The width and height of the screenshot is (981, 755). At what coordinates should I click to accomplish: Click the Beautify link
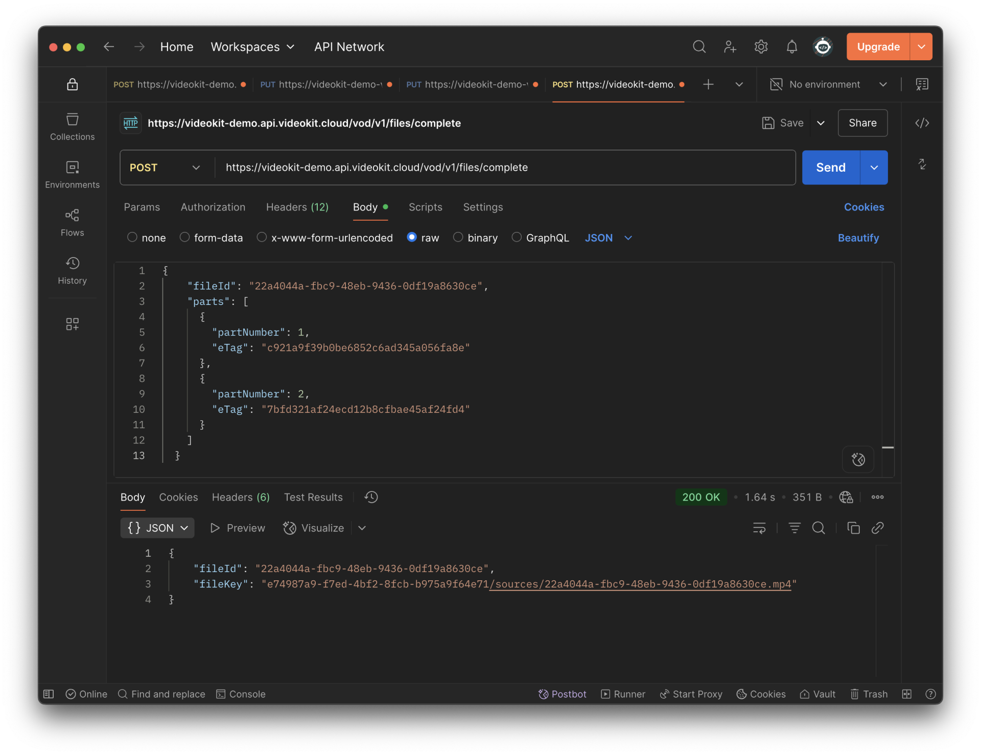(858, 238)
